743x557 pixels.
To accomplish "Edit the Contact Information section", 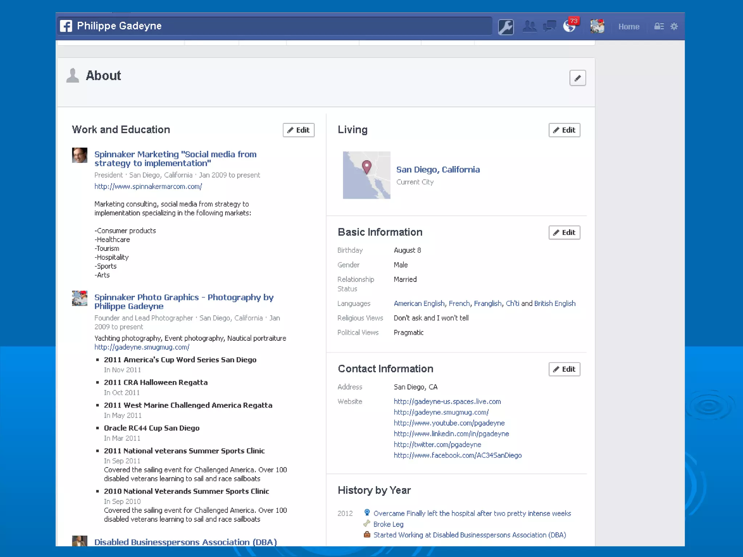I will click(x=564, y=369).
